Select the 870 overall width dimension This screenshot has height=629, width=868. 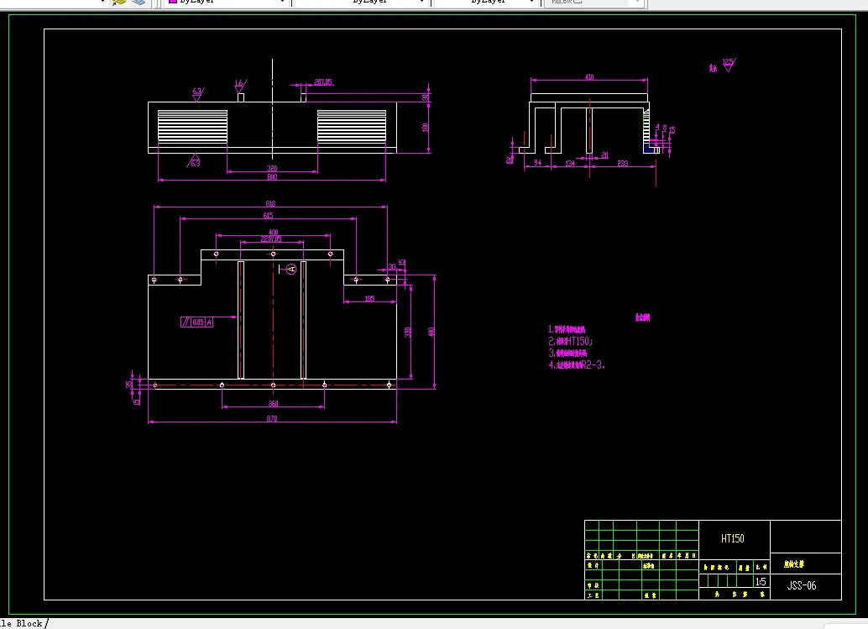point(272,418)
